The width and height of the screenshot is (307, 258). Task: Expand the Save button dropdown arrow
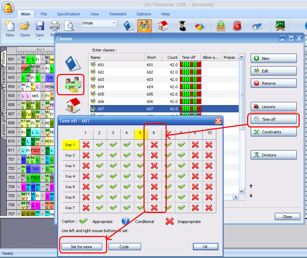[40, 39]
